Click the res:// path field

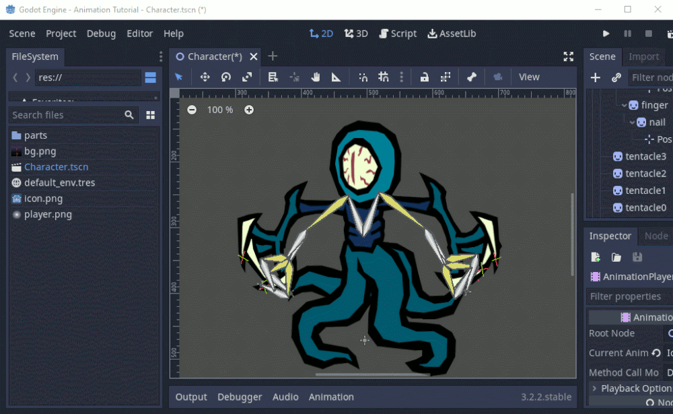click(x=87, y=77)
